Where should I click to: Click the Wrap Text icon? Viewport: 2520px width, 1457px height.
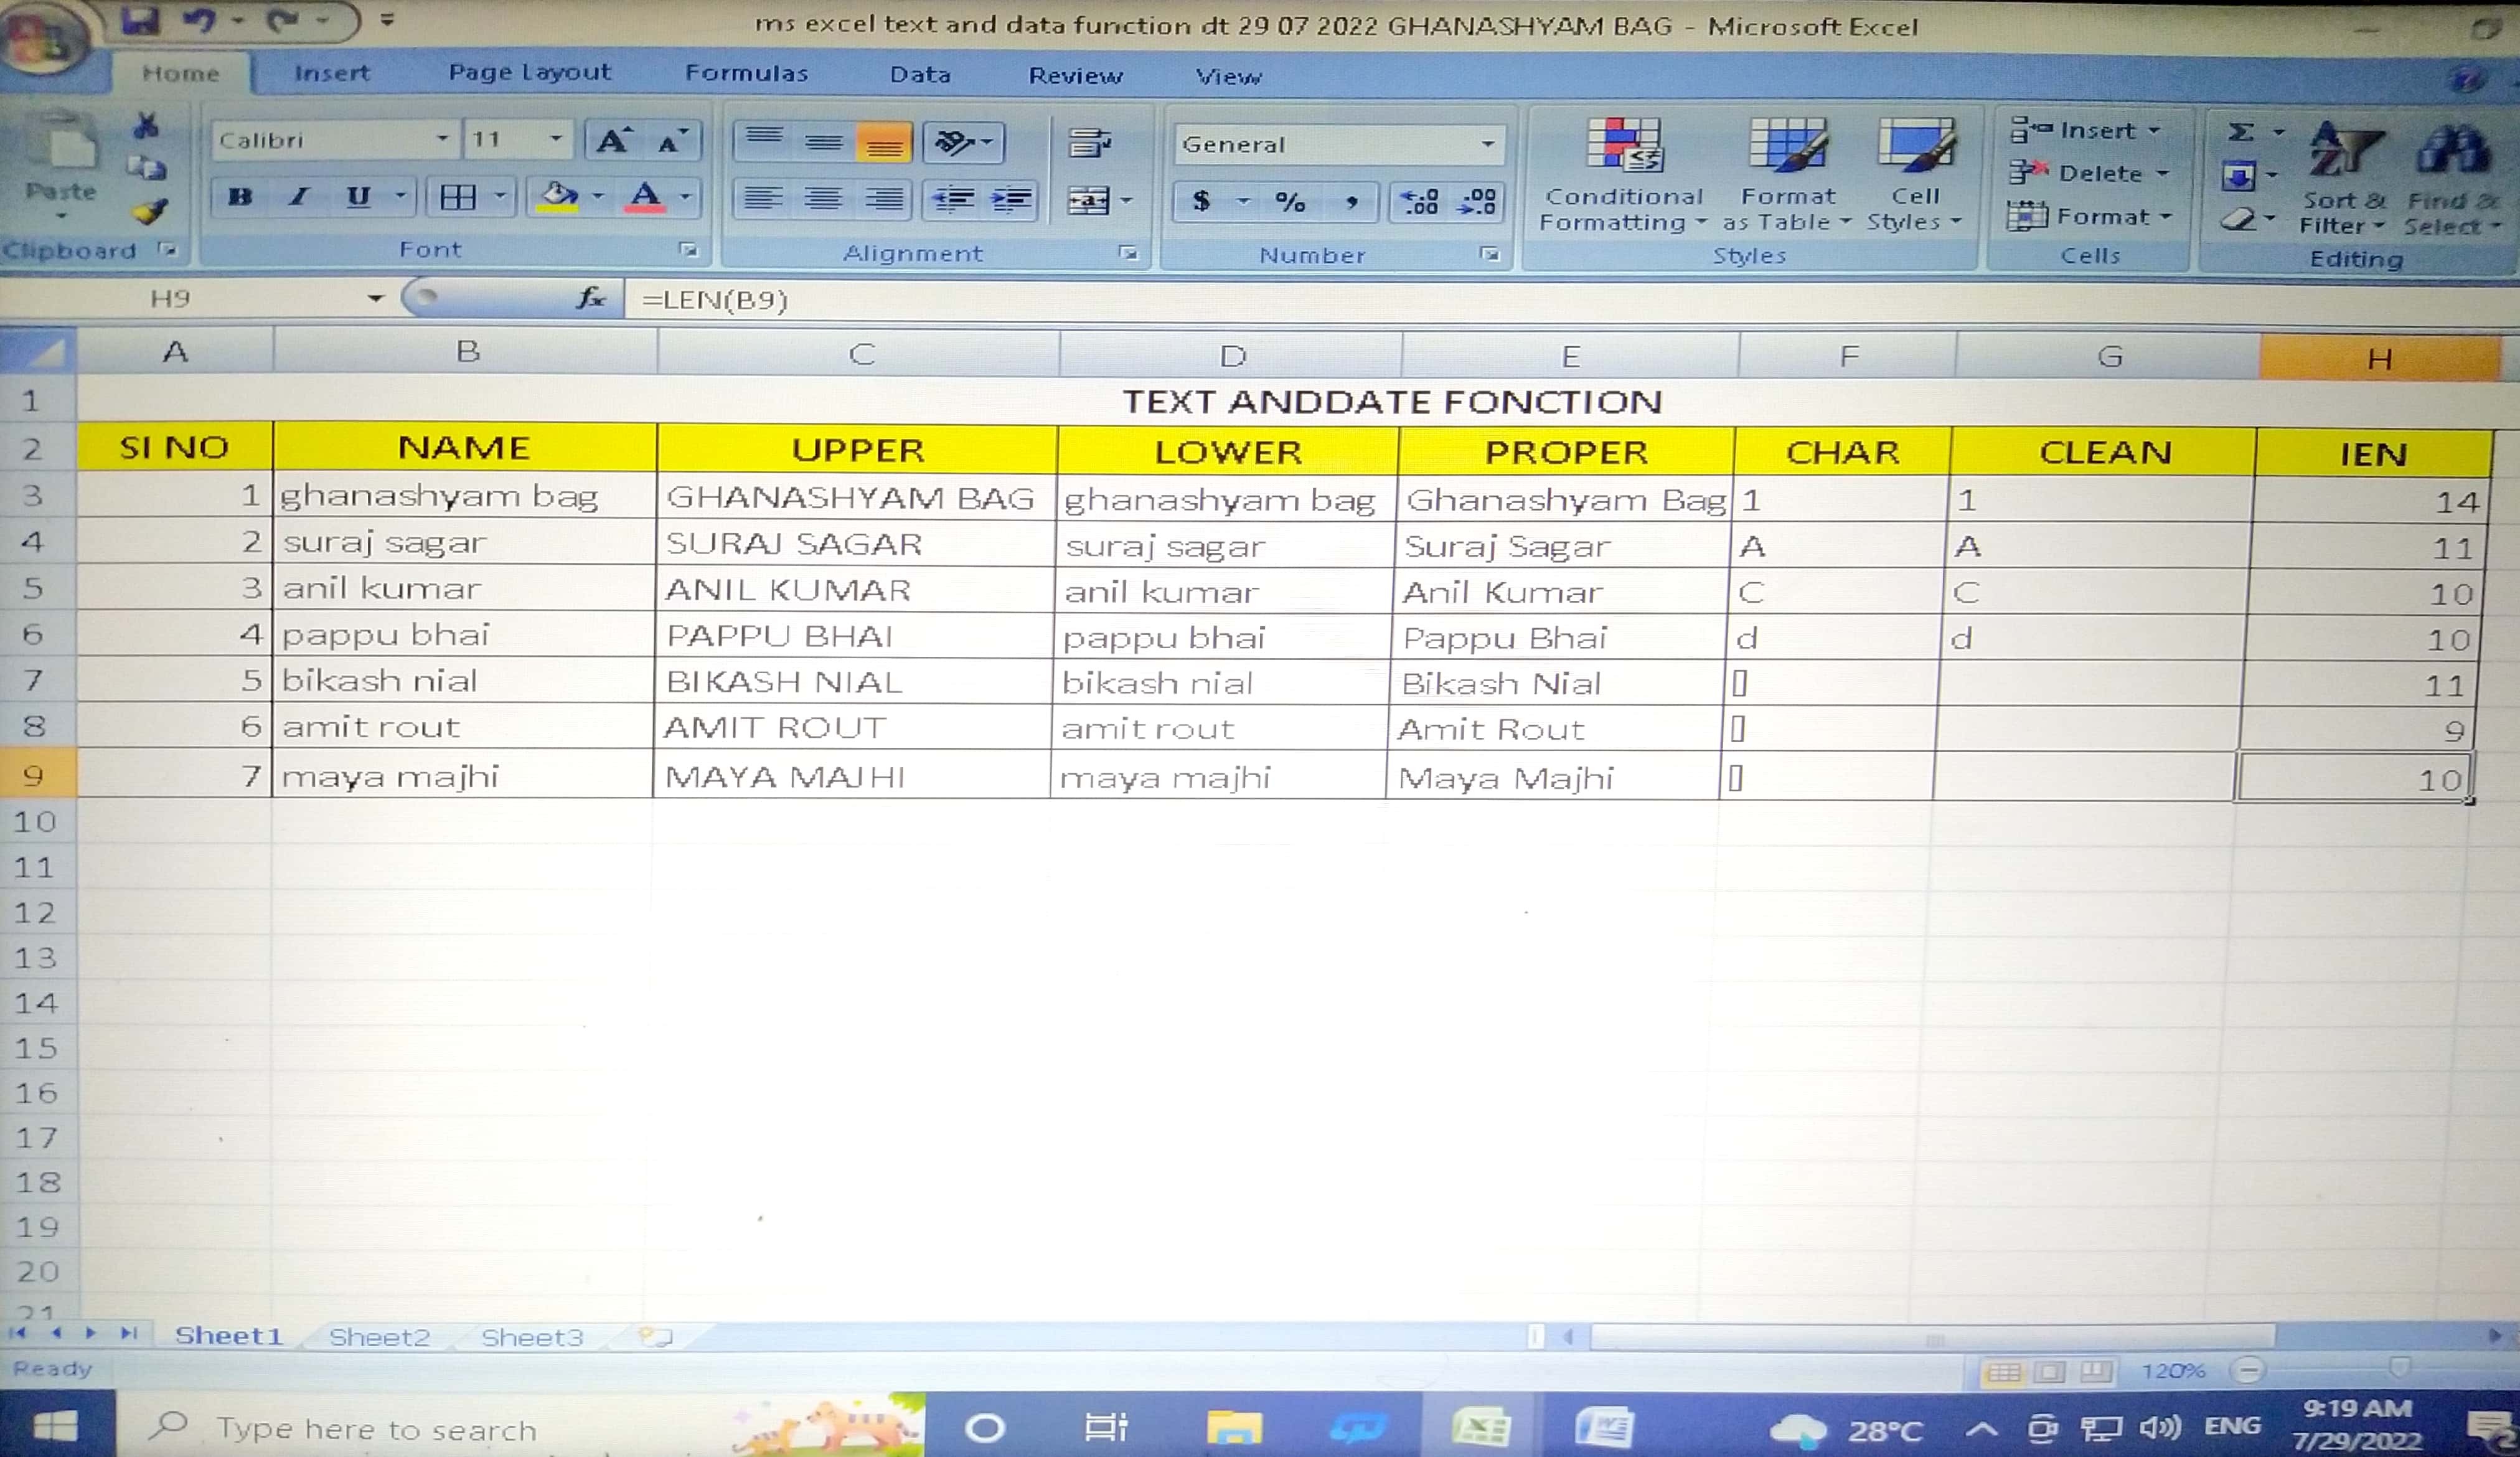(x=1088, y=143)
